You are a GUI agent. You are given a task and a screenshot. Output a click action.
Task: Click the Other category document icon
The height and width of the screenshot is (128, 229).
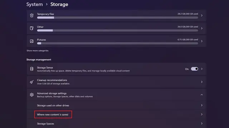pyautogui.click(x=31, y=28)
